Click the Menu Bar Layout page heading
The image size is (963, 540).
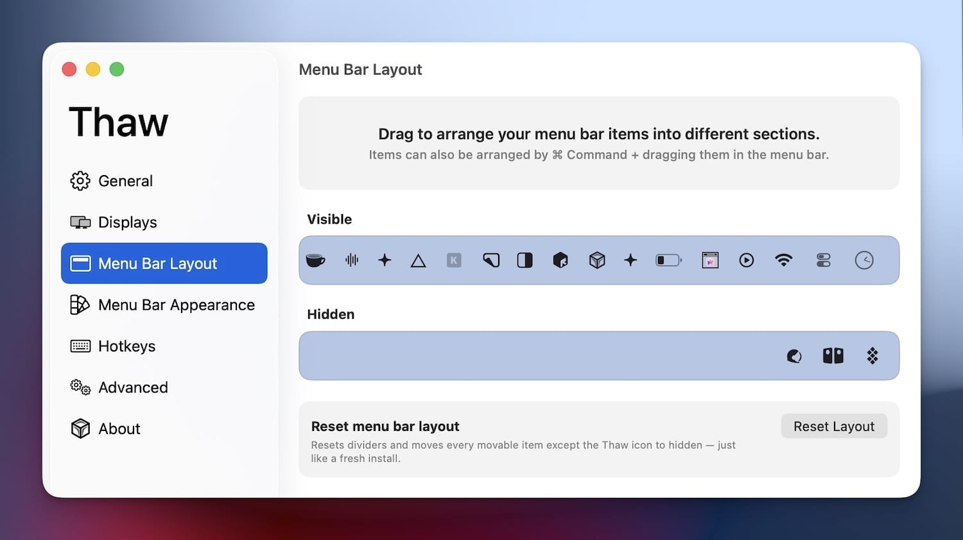360,69
